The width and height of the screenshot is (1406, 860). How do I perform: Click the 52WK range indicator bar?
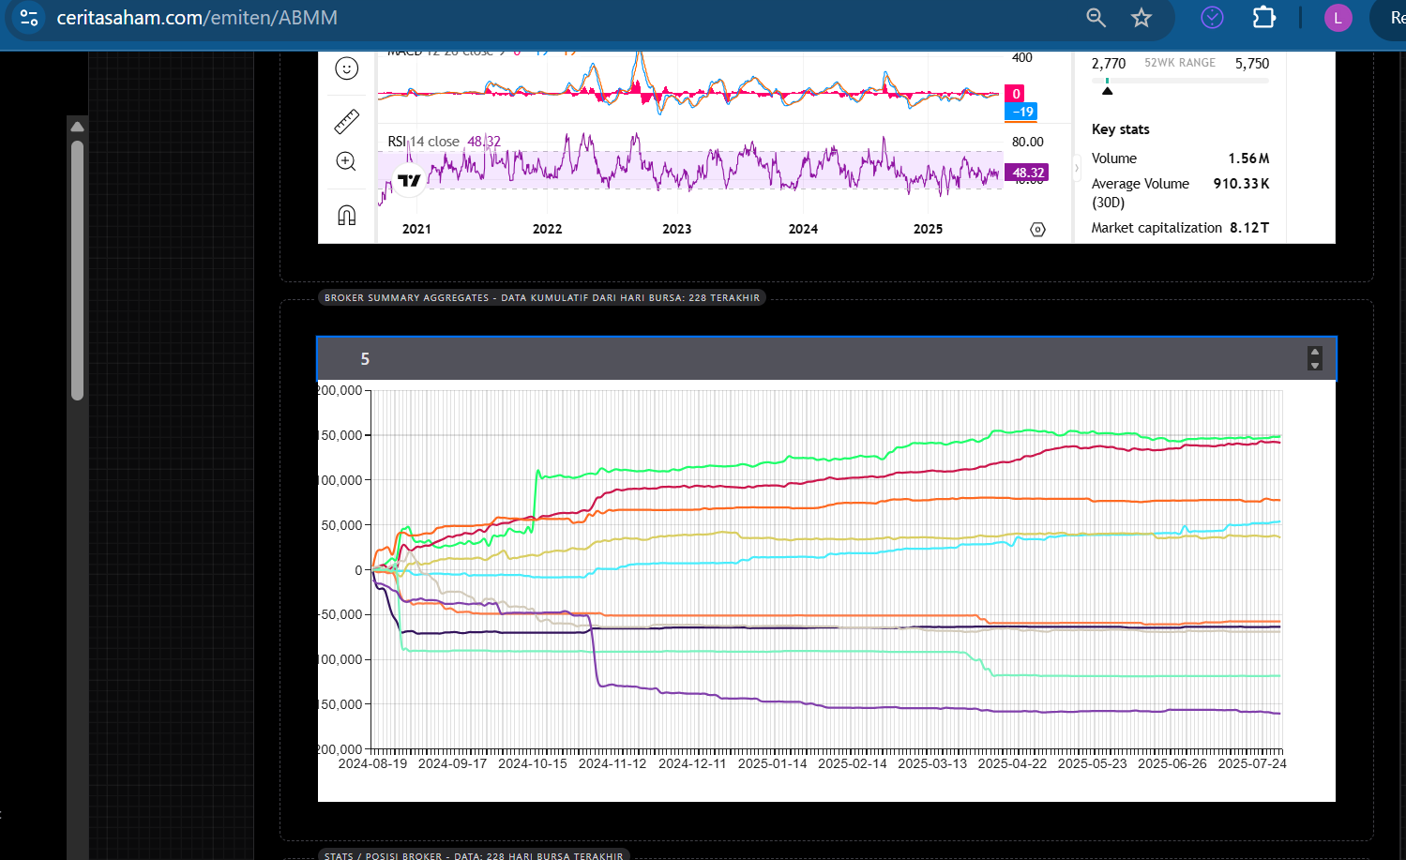[1180, 81]
